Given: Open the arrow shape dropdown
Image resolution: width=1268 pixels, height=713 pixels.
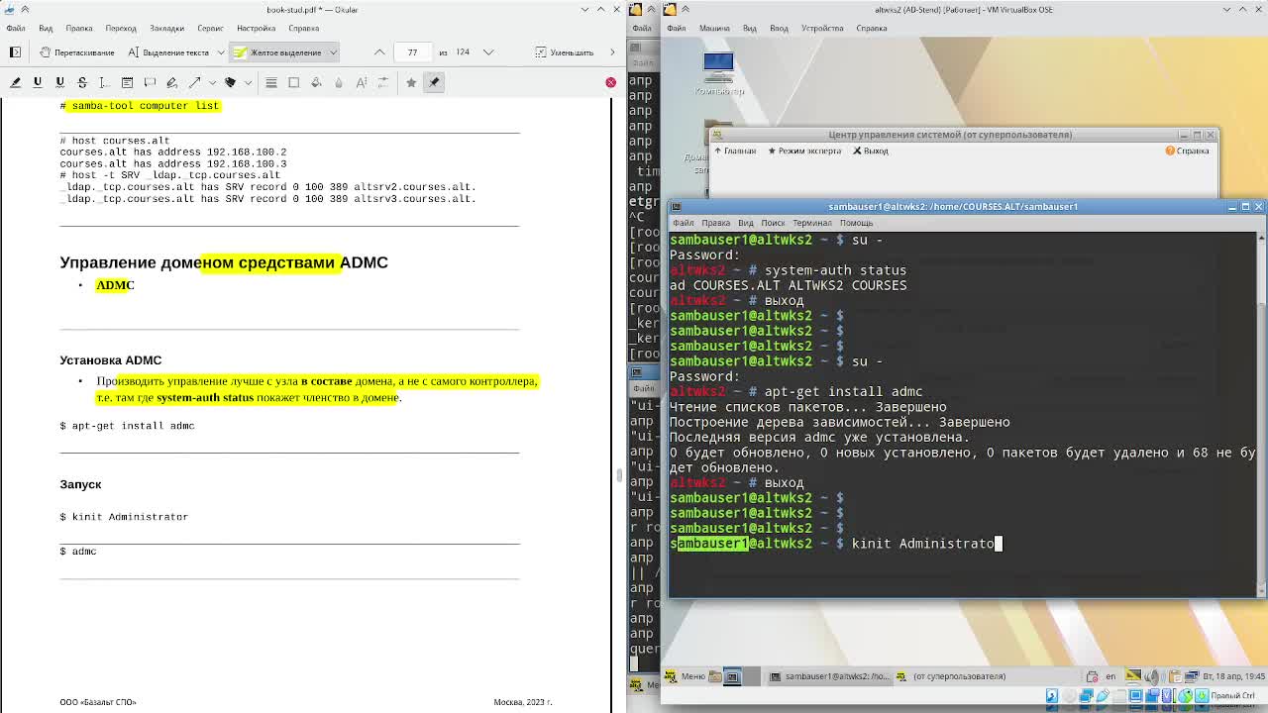Looking at the screenshot, I should [x=212, y=82].
